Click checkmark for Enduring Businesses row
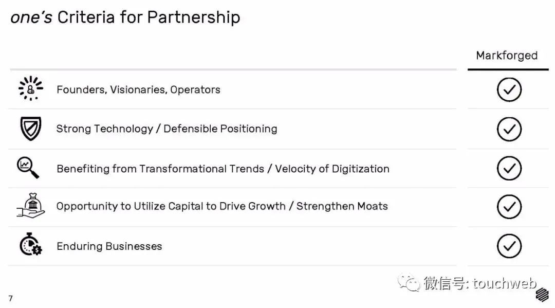The width and height of the screenshot is (555, 308). (509, 246)
